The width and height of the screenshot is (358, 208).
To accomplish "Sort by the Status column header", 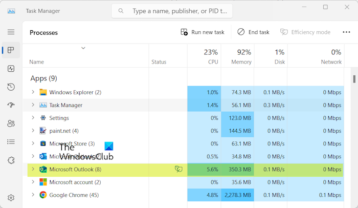I will (x=159, y=62).
